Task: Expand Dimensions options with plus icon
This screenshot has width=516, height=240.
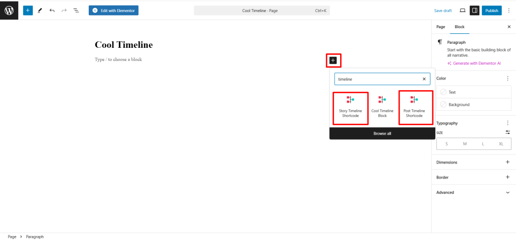Action: pyautogui.click(x=507, y=162)
